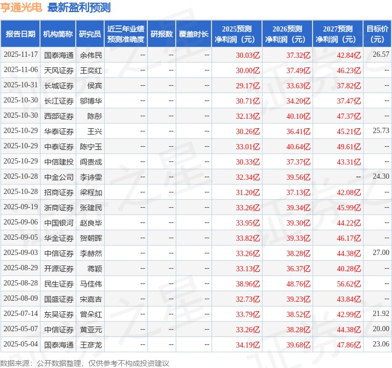Select analyst 余伟民 in the table
Viewport: 392px width, 368px height.
[x=91, y=55]
